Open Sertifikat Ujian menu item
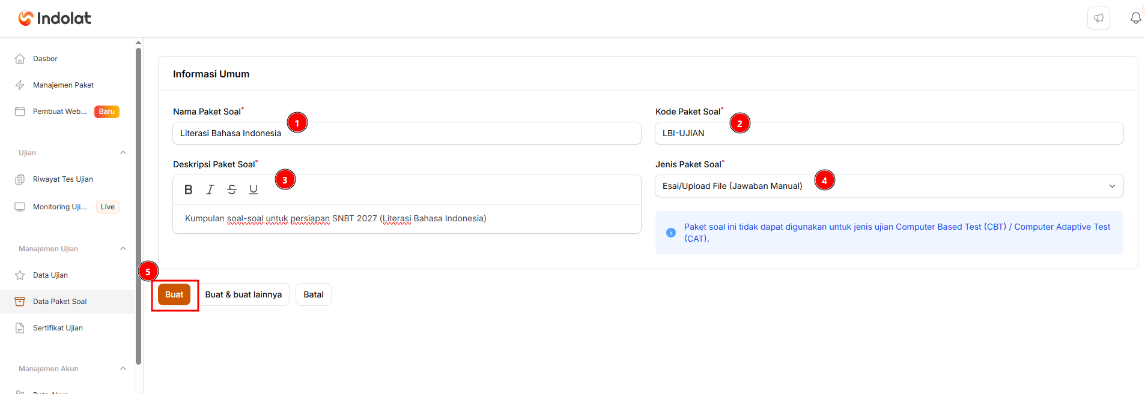This screenshot has width=1145, height=394. pos(67,328)
